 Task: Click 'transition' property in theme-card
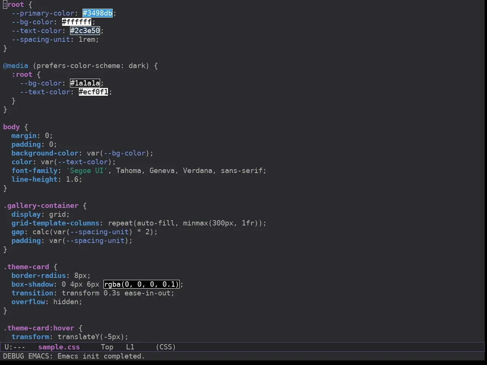pos(32,293)
